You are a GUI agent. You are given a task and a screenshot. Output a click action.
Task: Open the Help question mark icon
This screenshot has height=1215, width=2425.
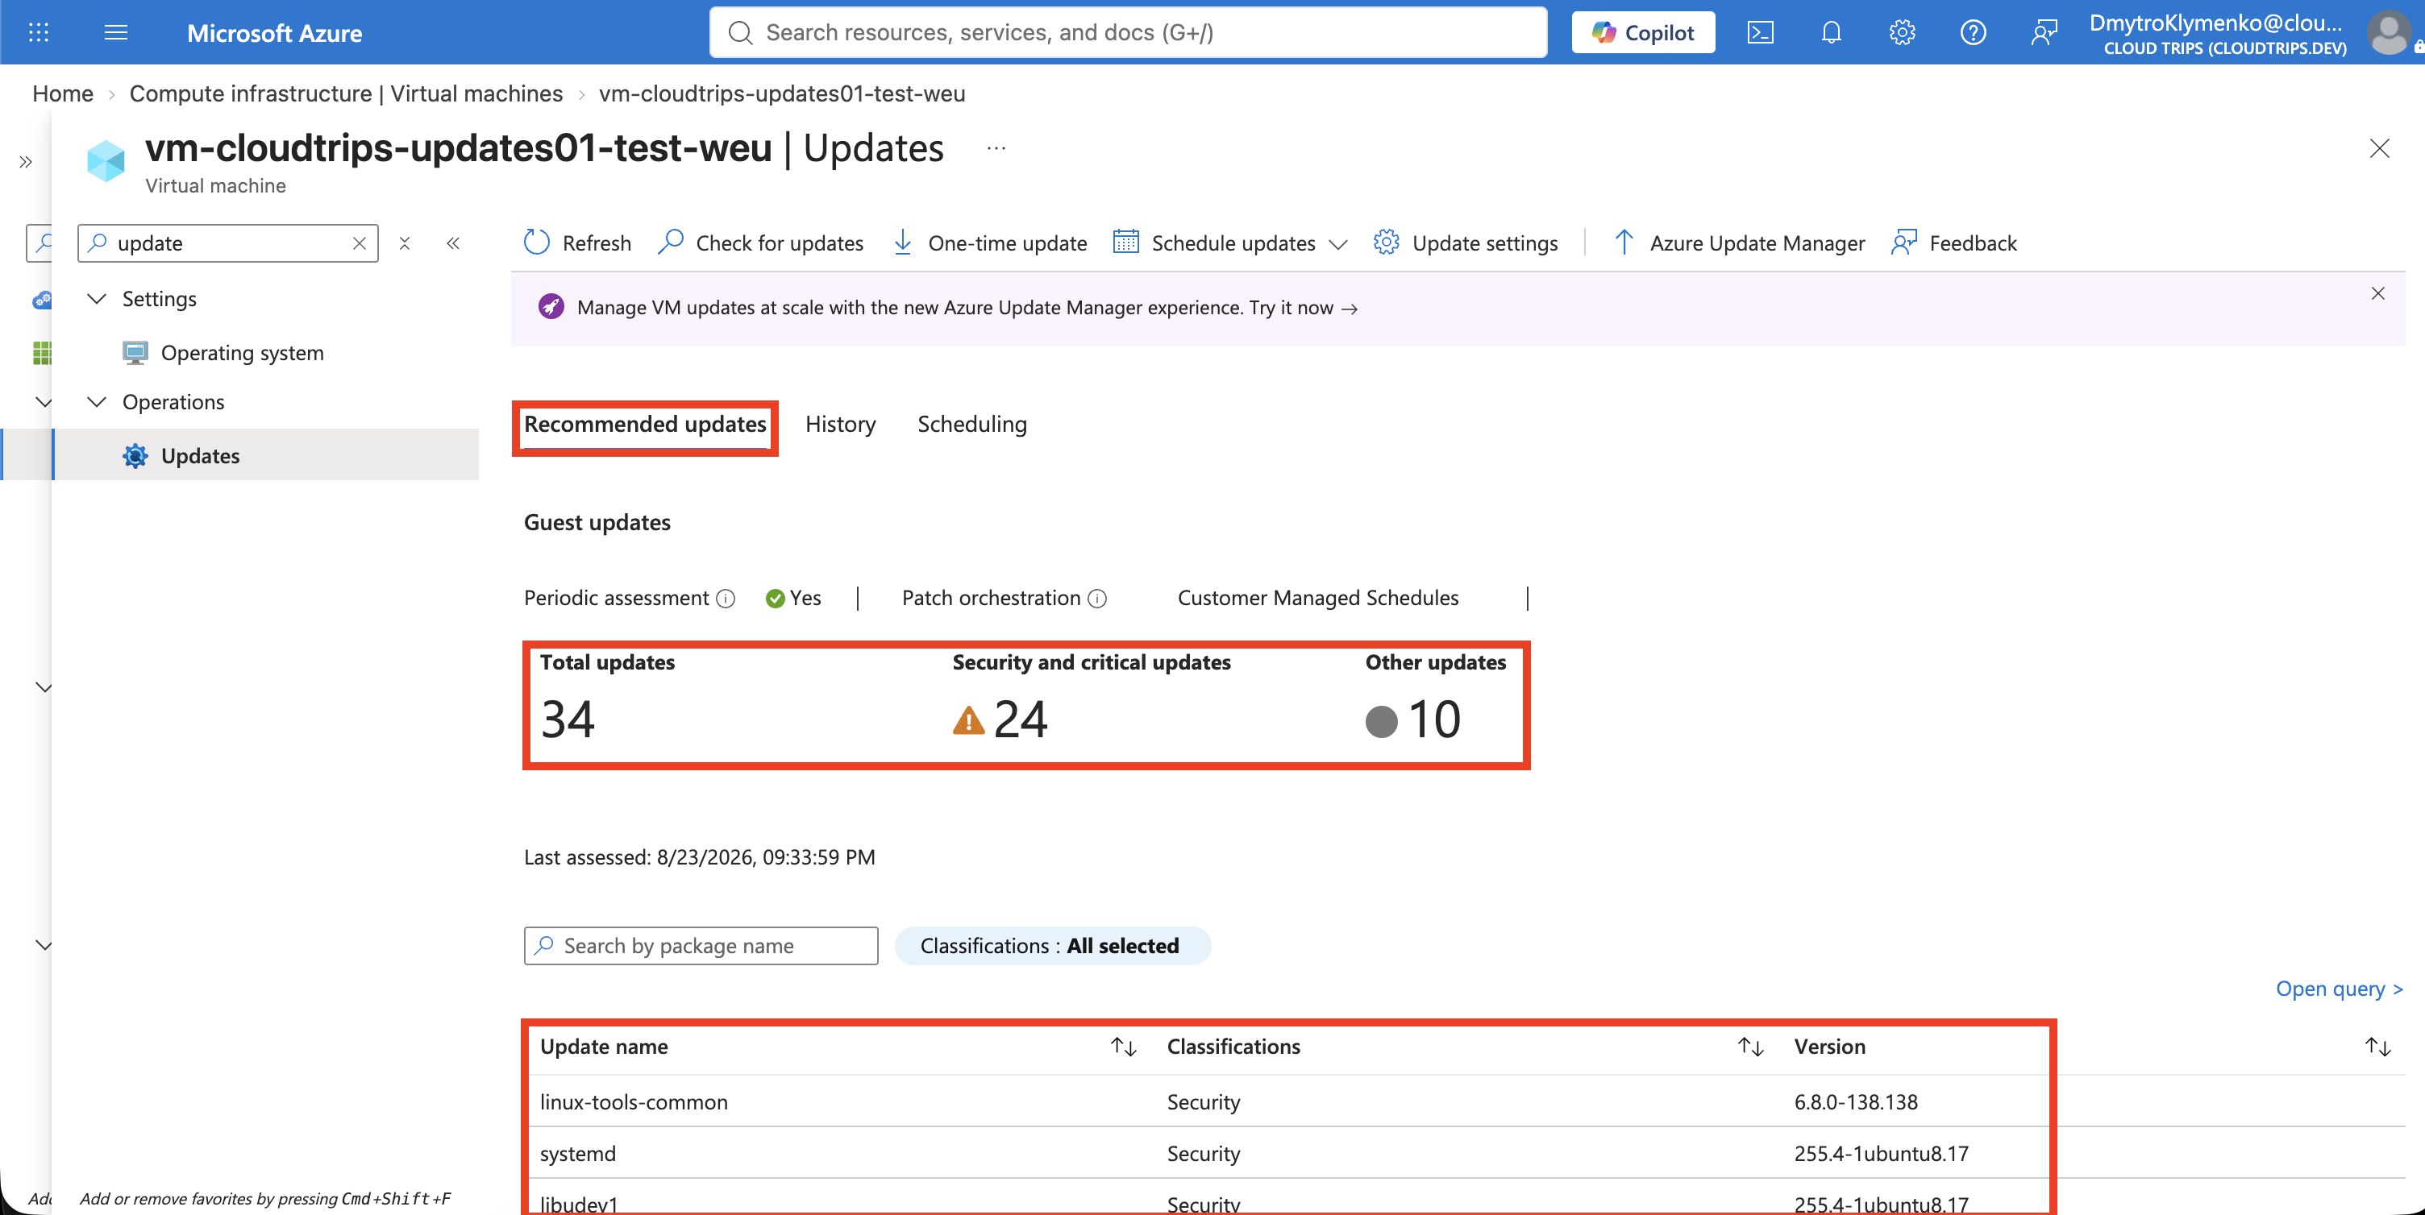click(1974, 33)
